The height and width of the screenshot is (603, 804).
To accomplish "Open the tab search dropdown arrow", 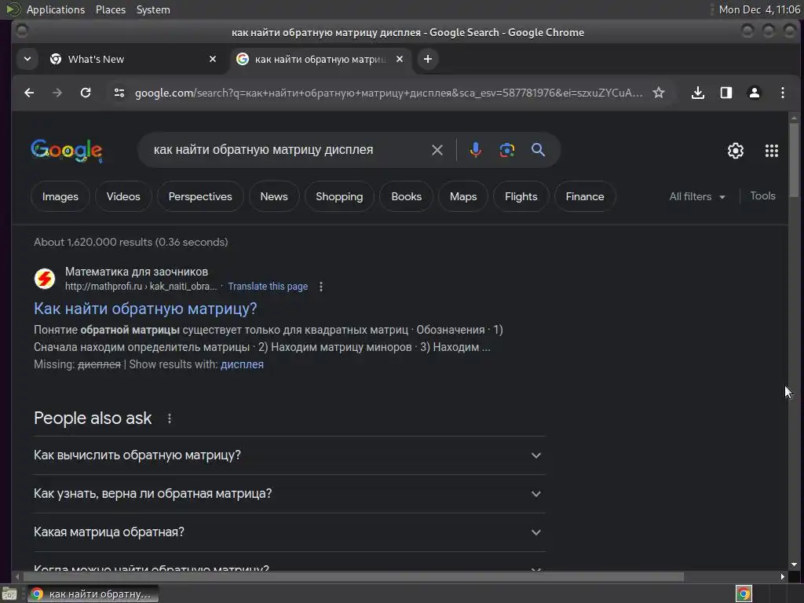I will 27,59.
